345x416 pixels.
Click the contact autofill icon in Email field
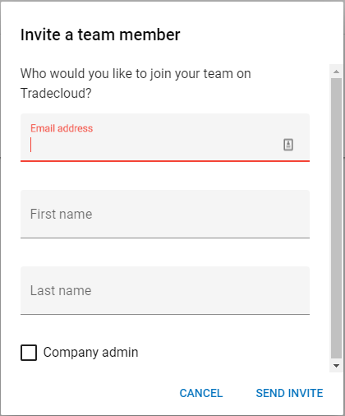click(288, 145)
